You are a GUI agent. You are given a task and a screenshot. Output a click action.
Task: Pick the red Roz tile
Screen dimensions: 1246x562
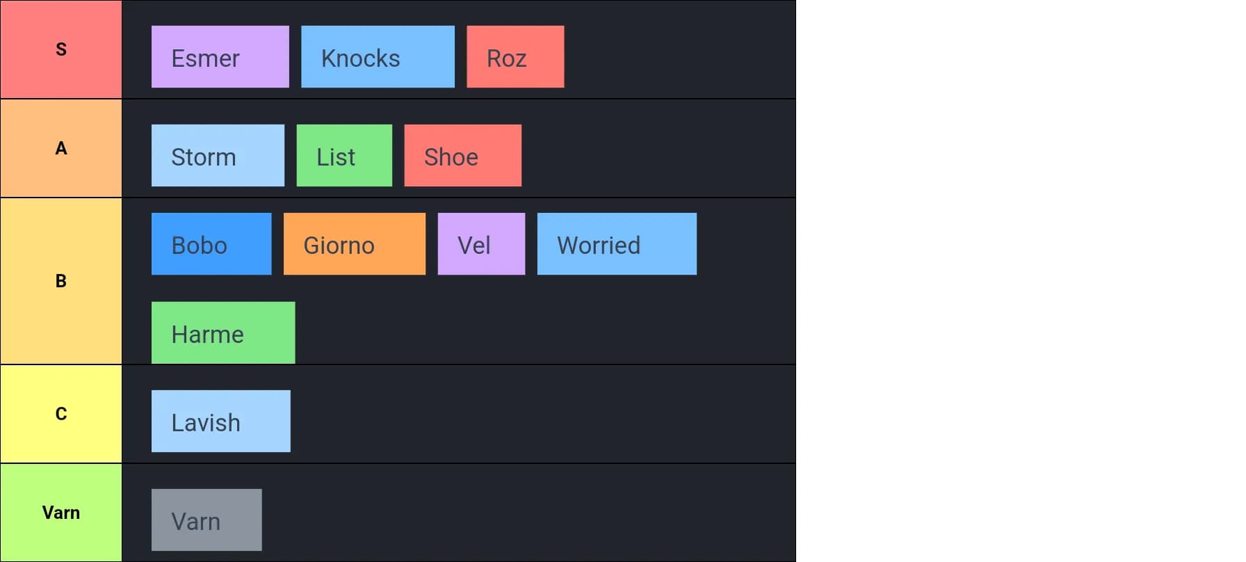pos(515,57)
